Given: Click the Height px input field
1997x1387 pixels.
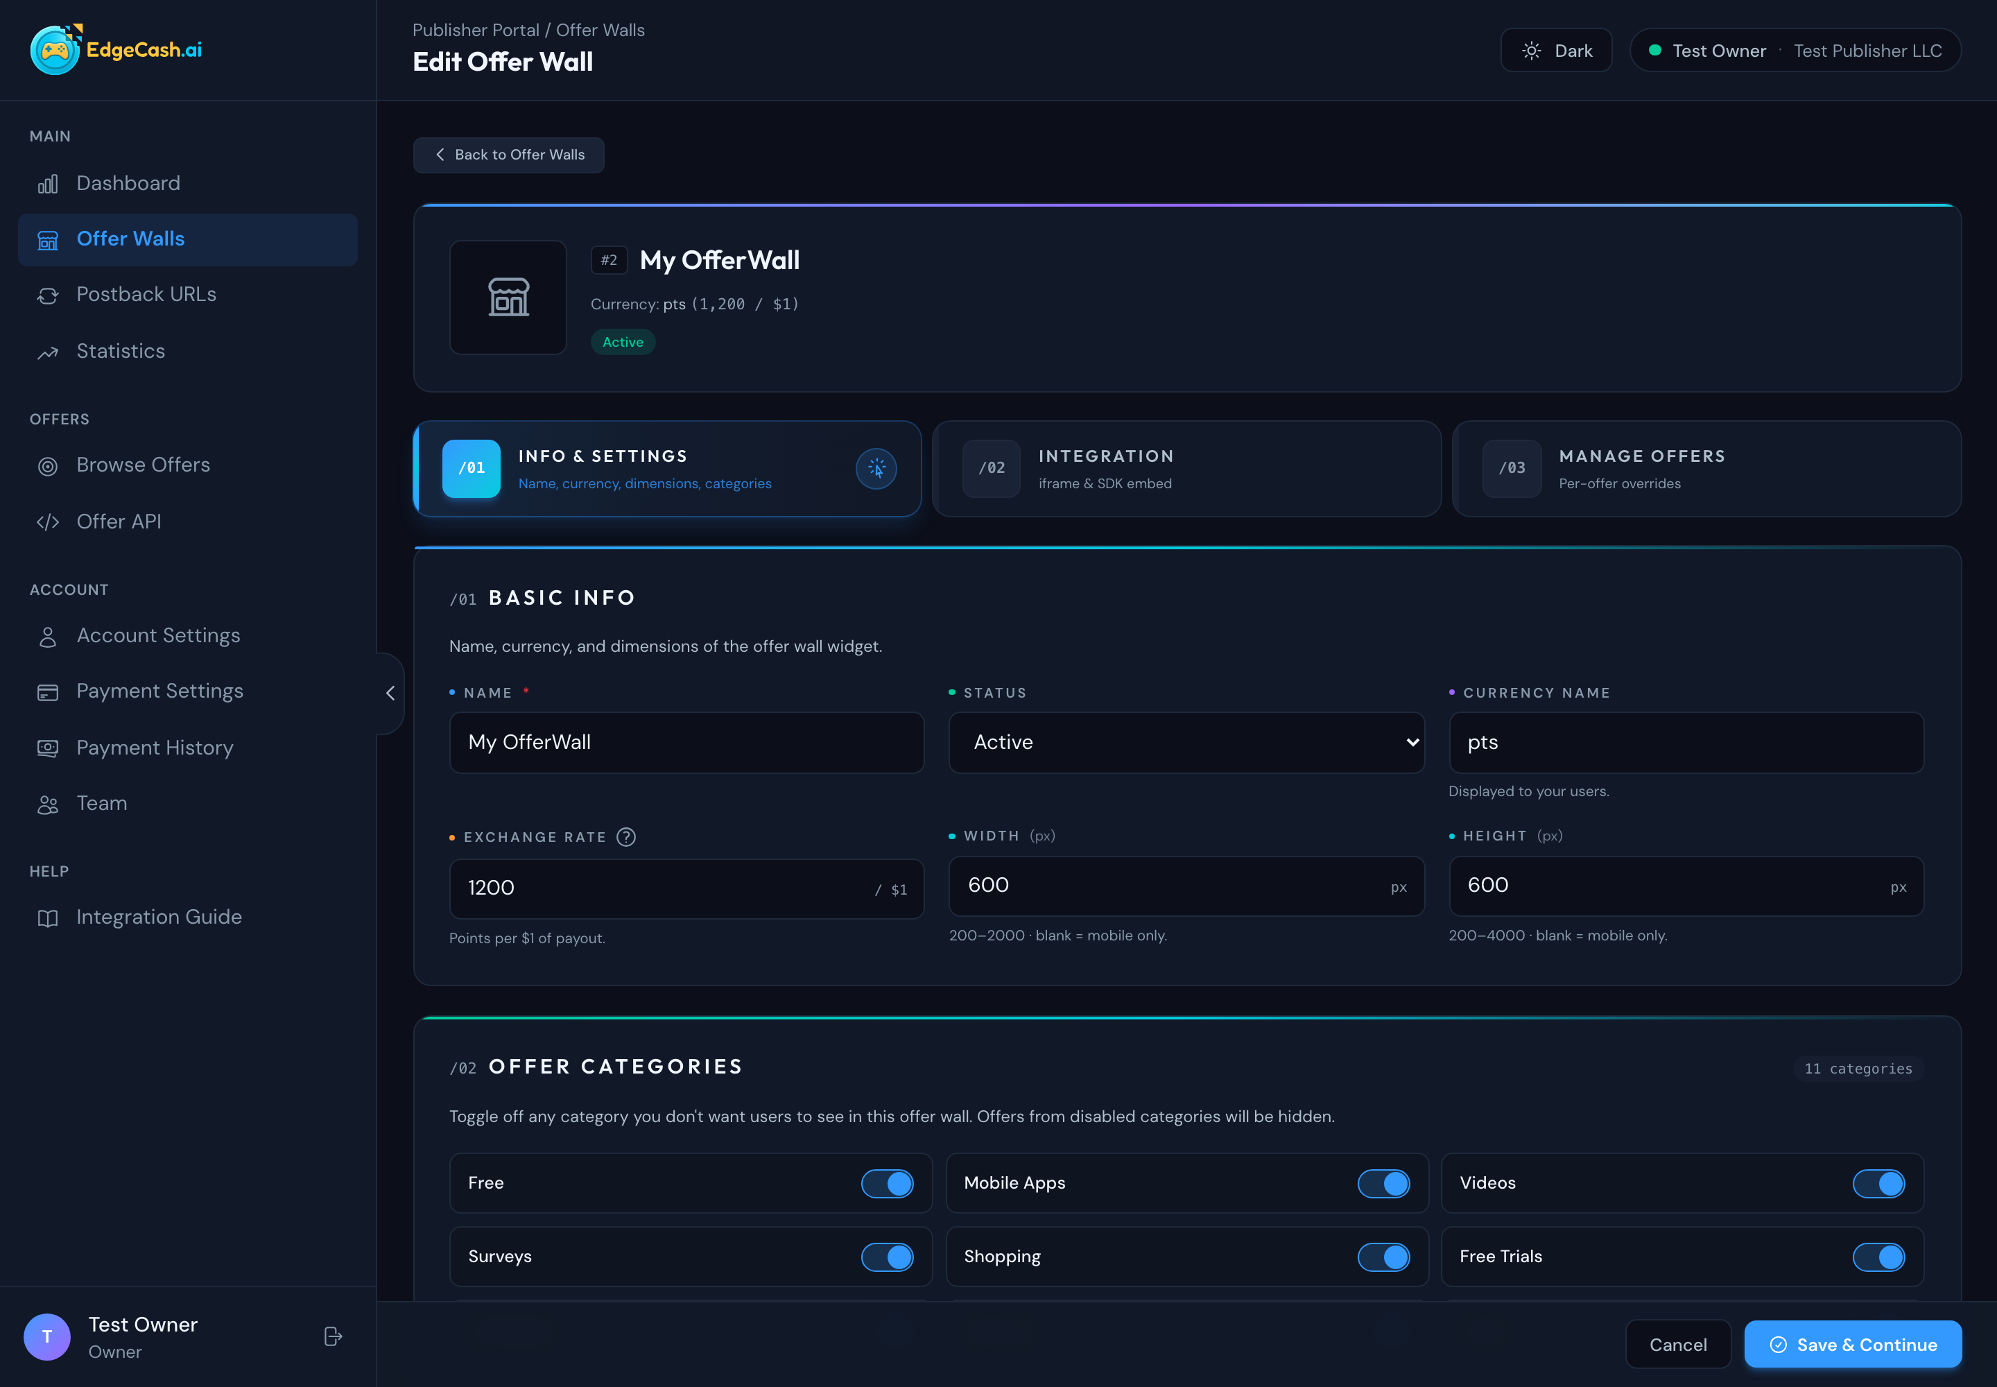Looking at the screenshot, I should point(1686,886).
